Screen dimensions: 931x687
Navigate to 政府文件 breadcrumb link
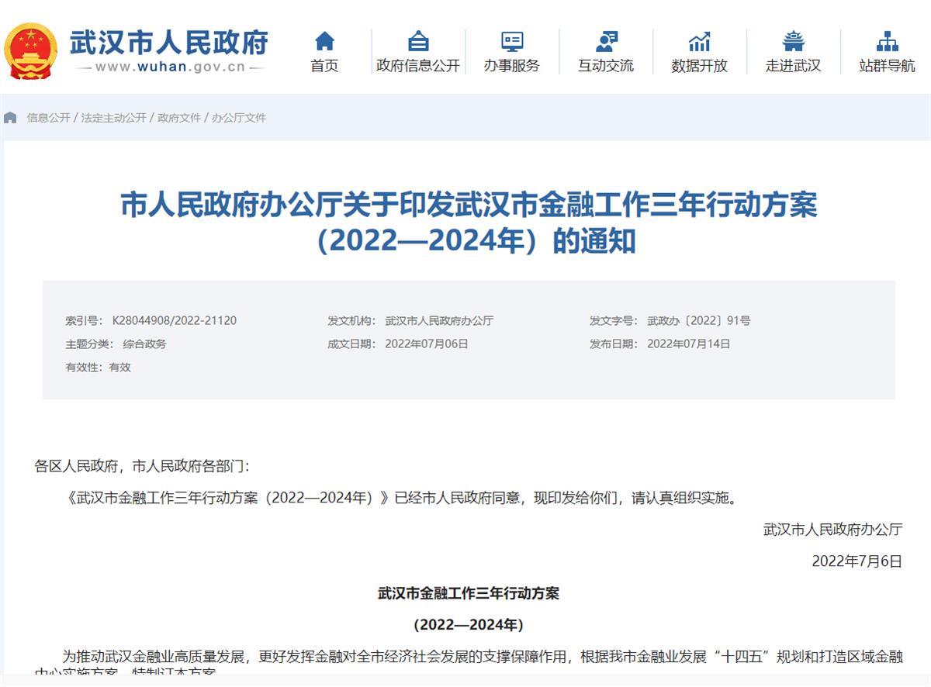(179, 118)
